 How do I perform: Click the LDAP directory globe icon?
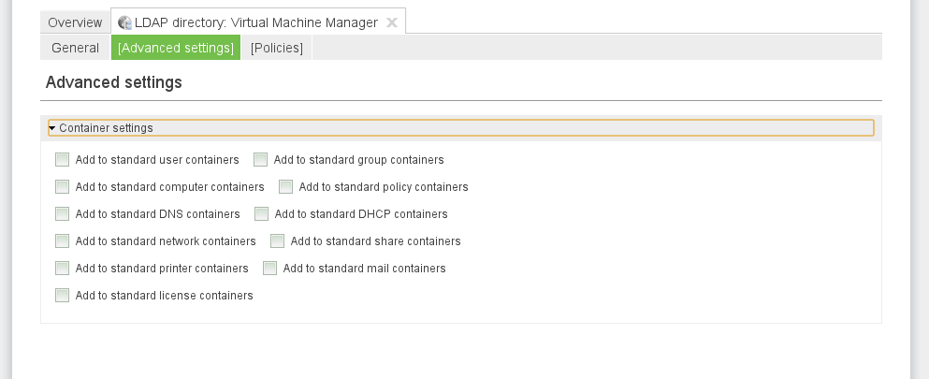click(124, 22)
